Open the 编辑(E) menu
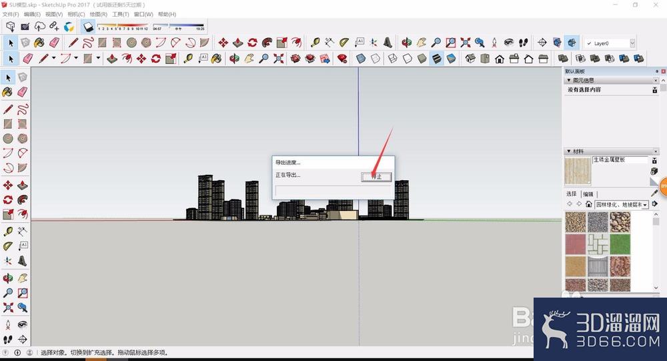The height and width of the screenshot is (361, 667). click(x=32, y=15)
